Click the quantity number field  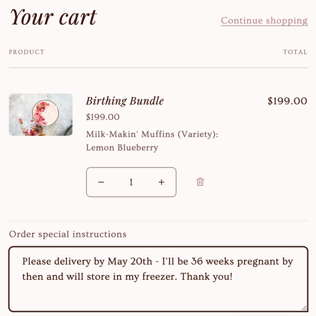point(131,182)
